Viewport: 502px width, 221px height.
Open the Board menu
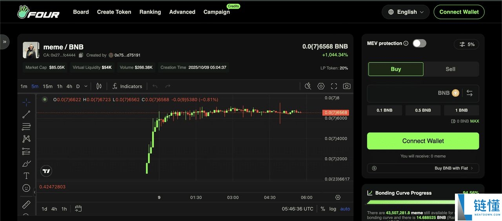(x=81, y=12)
